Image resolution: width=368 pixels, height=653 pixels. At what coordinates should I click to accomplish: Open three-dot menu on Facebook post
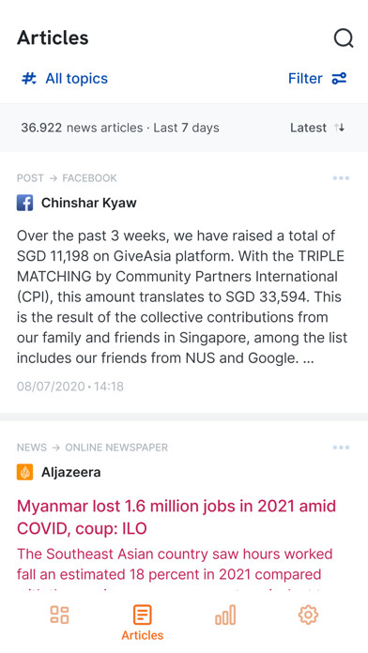click(341, 178)
